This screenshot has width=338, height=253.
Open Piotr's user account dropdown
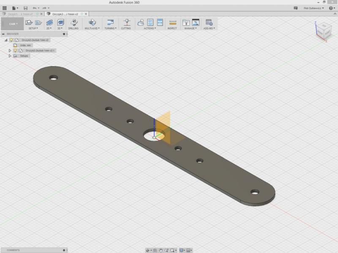coord(314,8)
